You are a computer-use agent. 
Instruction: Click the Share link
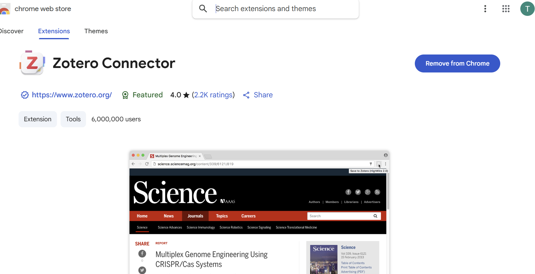pos(263,95)
